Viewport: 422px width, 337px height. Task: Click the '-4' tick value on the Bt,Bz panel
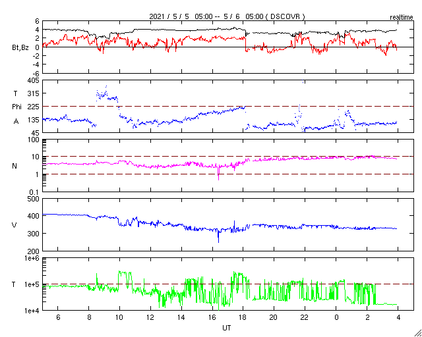pos(36,65)
